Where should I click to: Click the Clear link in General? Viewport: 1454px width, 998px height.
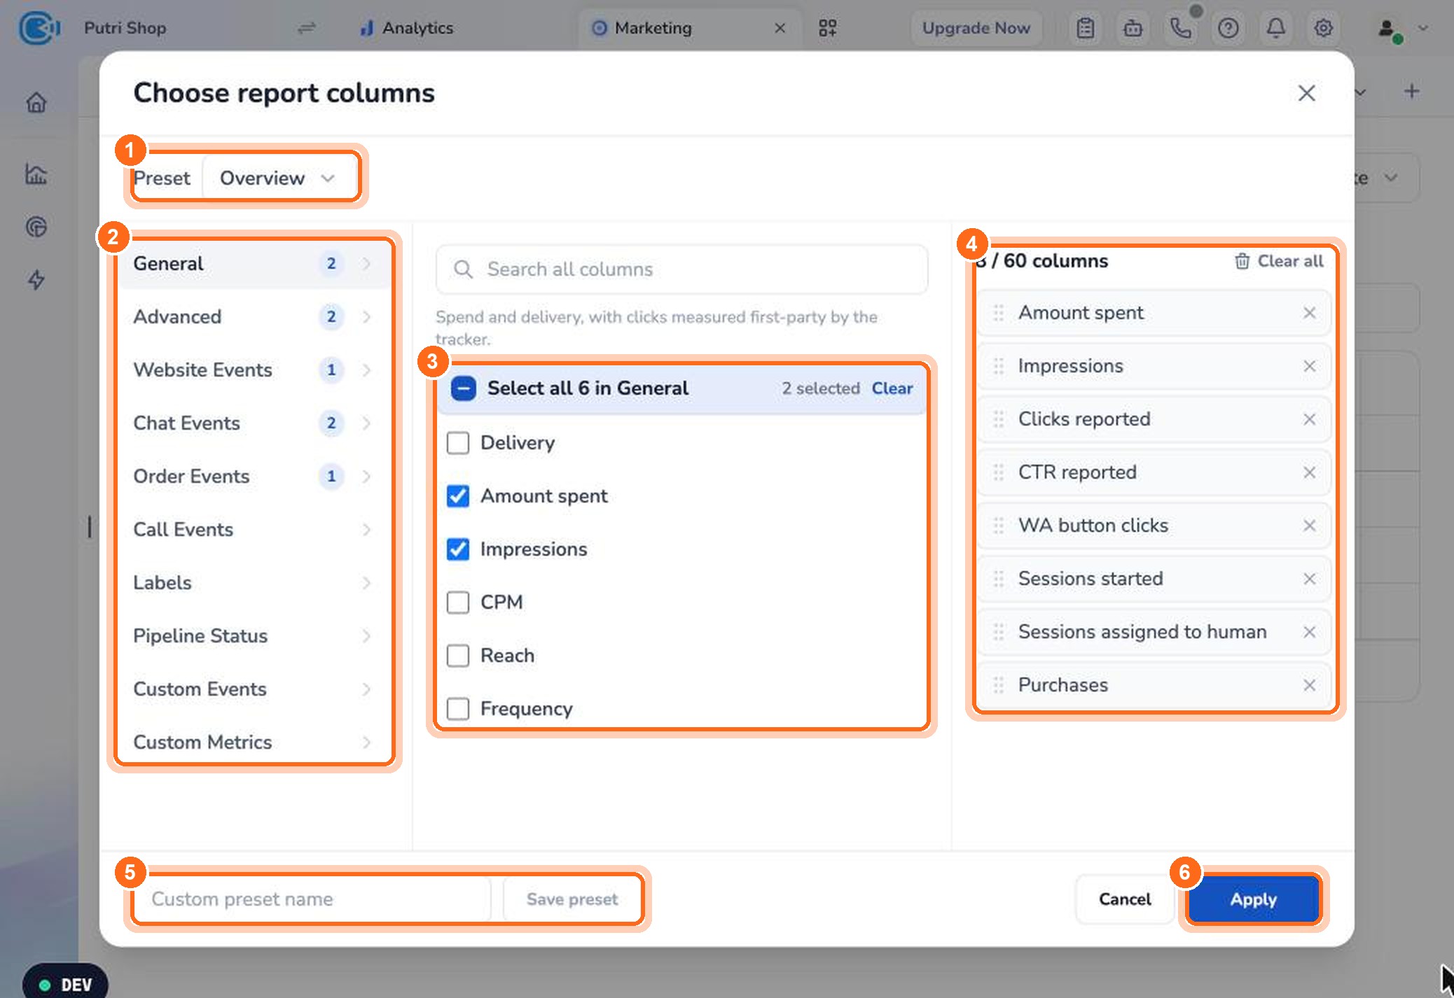(892, 388)
